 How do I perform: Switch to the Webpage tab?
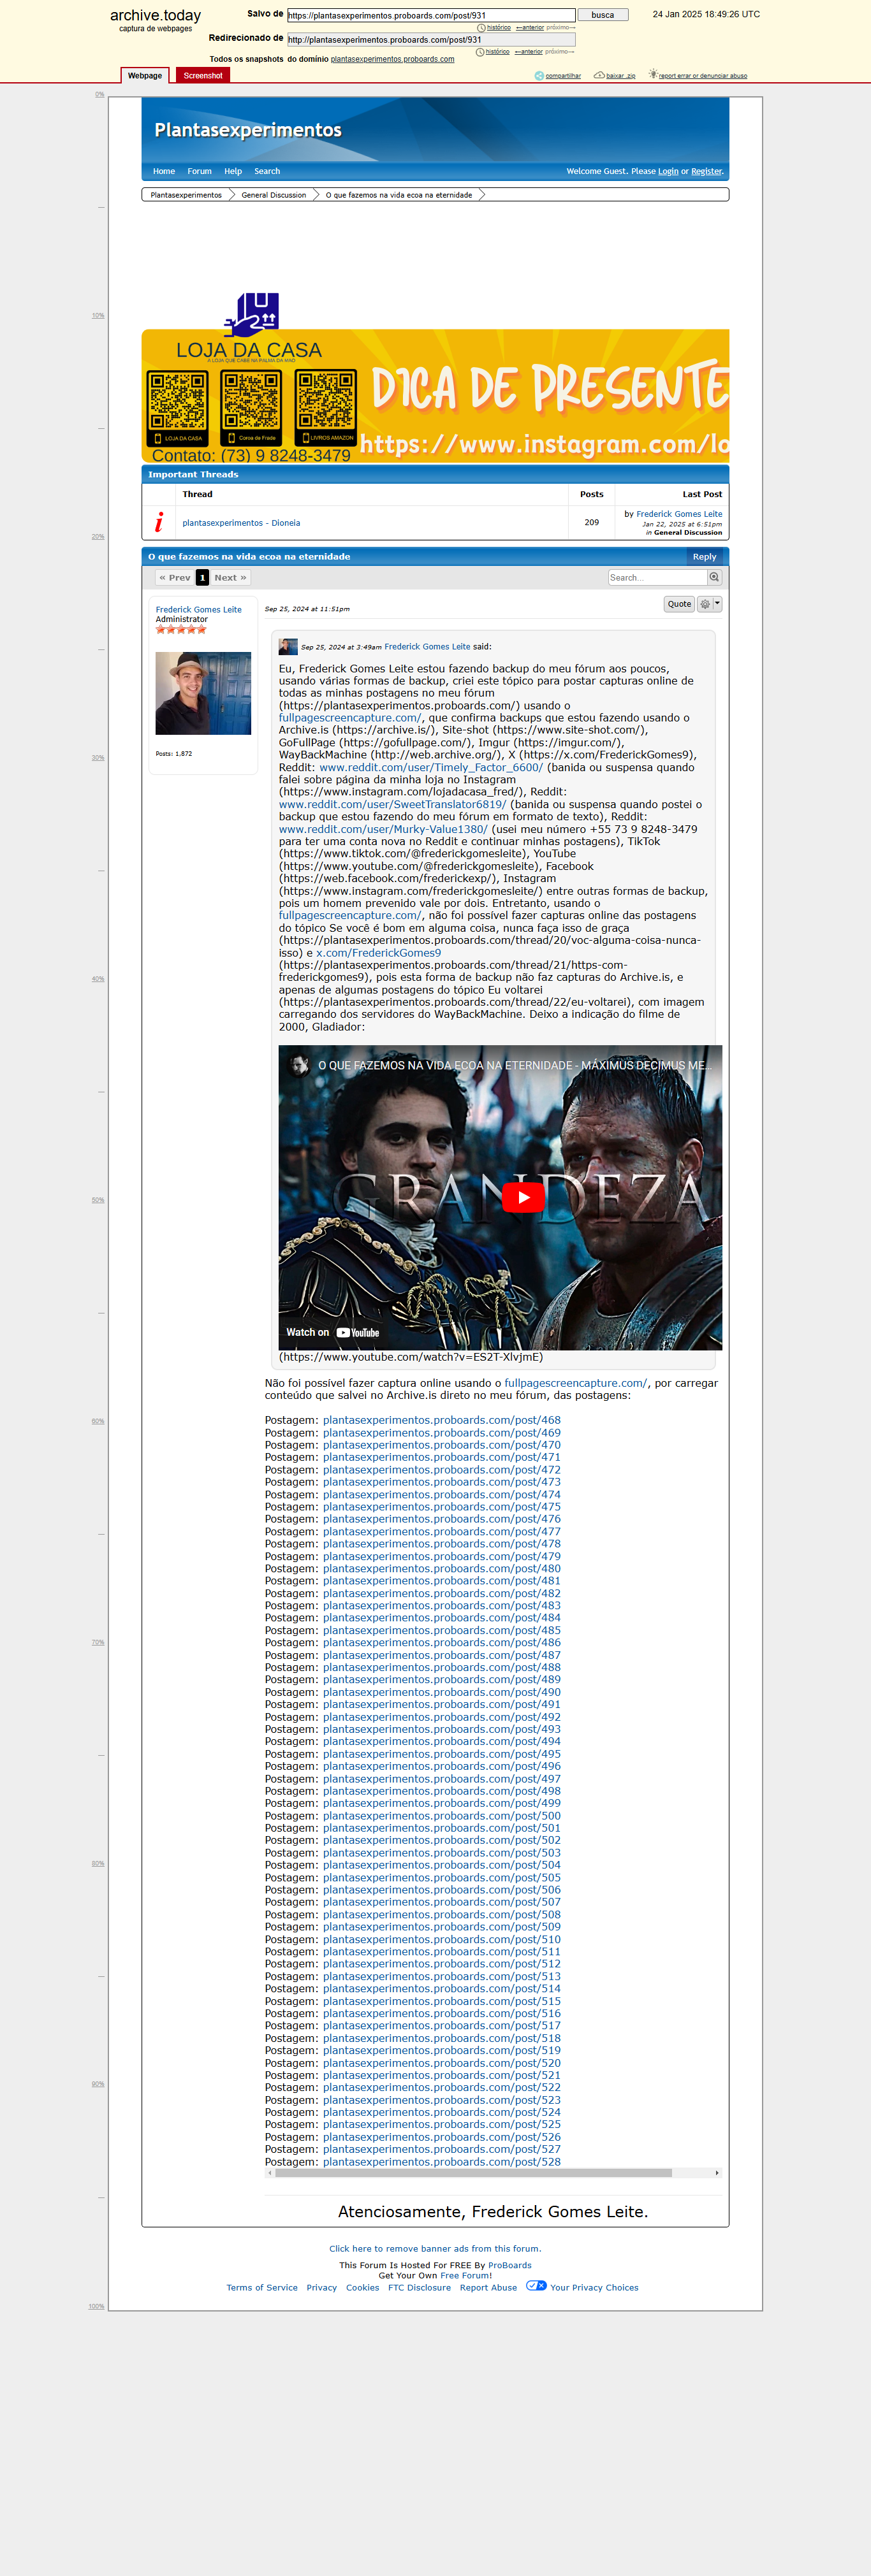click(x=145, y=76)
